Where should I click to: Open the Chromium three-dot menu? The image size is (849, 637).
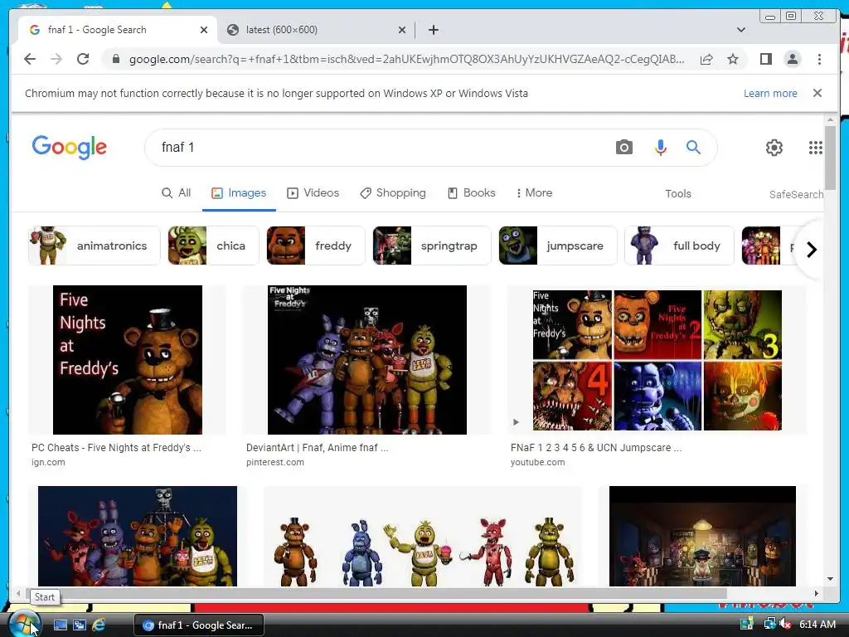tap(819, 59)
